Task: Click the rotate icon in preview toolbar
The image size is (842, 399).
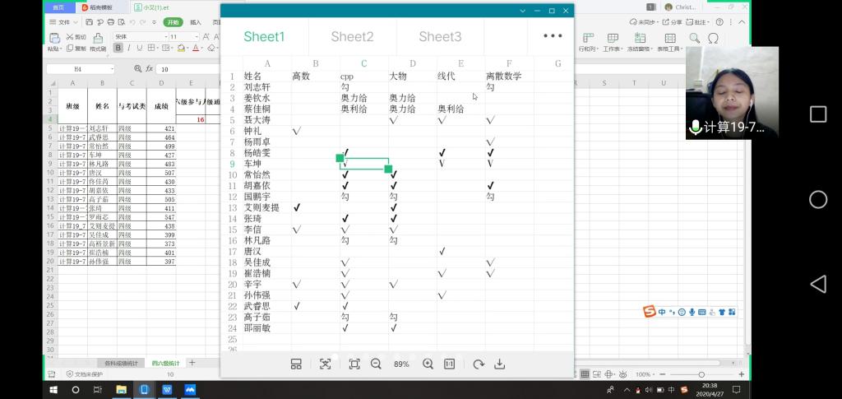Action: (x=478, y=364)
